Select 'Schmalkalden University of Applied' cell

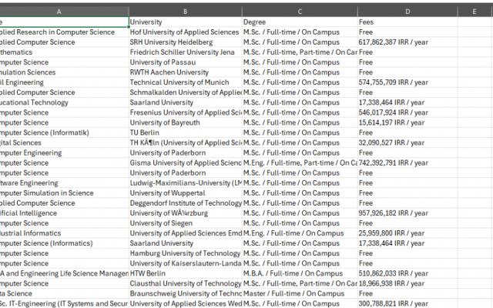(186, 92)
